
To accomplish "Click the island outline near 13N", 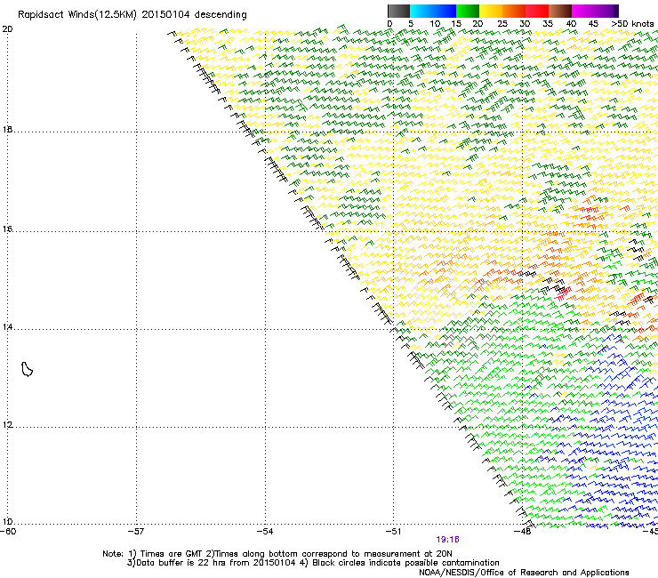I will point(27,369).
